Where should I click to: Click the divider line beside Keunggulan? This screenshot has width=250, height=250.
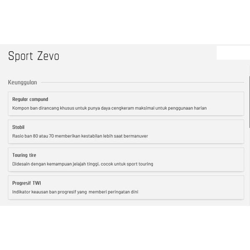[x=142, y=82]
